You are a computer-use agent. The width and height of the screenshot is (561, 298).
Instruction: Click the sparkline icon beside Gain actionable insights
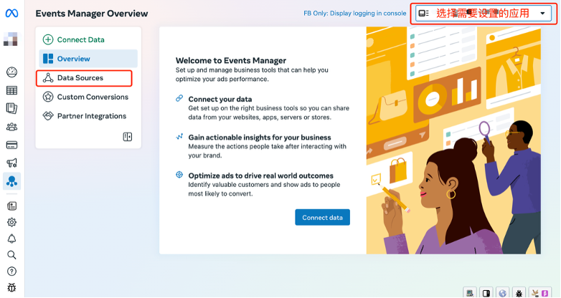click(179, 137)
